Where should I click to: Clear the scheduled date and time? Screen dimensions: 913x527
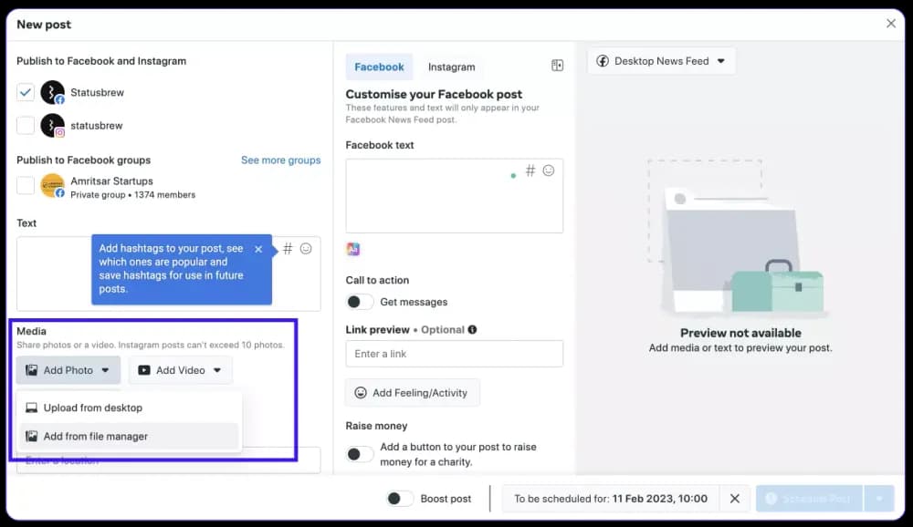(734, 499)
